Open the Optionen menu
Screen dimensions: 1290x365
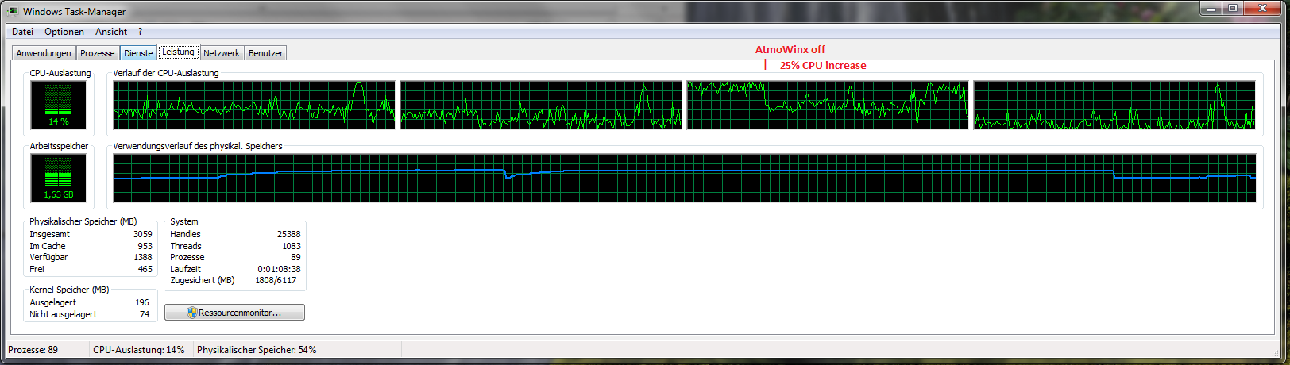pyautogui.click(x=64, y=32)
